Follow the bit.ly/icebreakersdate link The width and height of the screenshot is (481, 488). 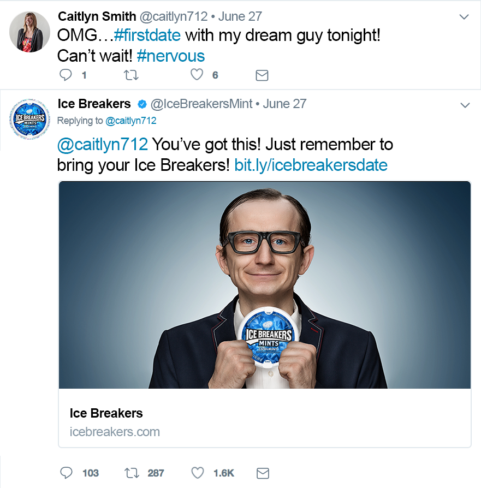point(311,165)
